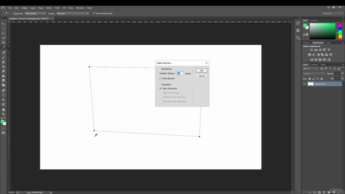The height and width of the screenshot is (194, 345).
Task: Select the History Brush tool
Action: [x=3, y=66]
